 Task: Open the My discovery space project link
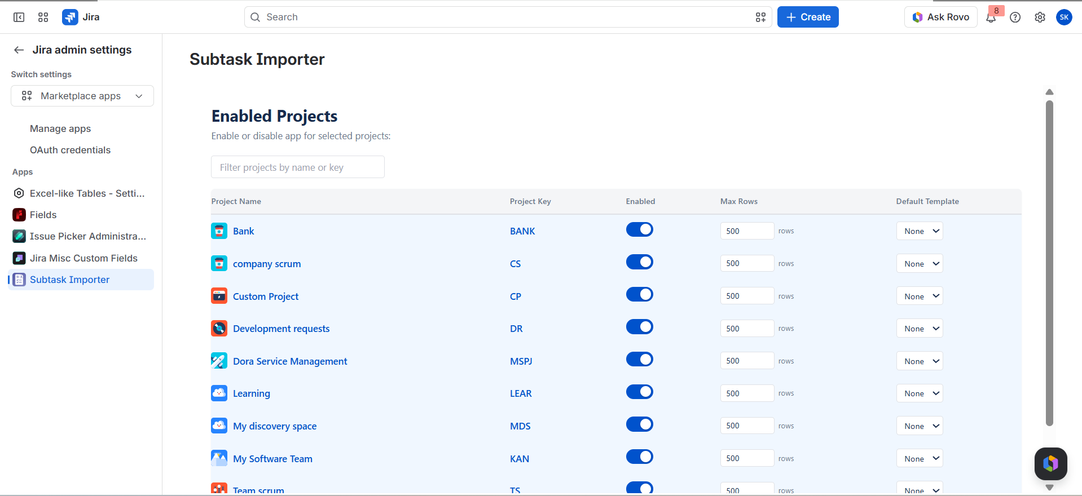pos(275,426)
